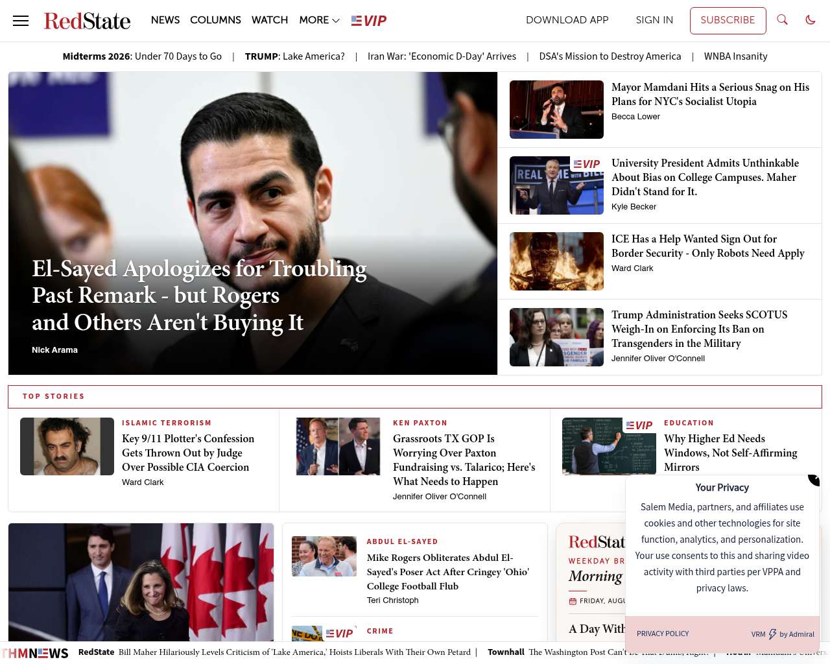This screenshot has width=830, height=664.
Task: Open ISLAMIC TERRORISM category tag
Action: pyautogui.click(x=167, y=423)
